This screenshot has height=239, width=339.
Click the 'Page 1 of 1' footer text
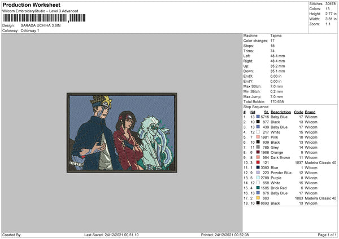327,235
